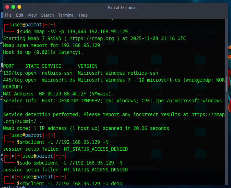This screenshot has width=231, height=188.
Task: Open the Help menu
Action: point(83,15)
